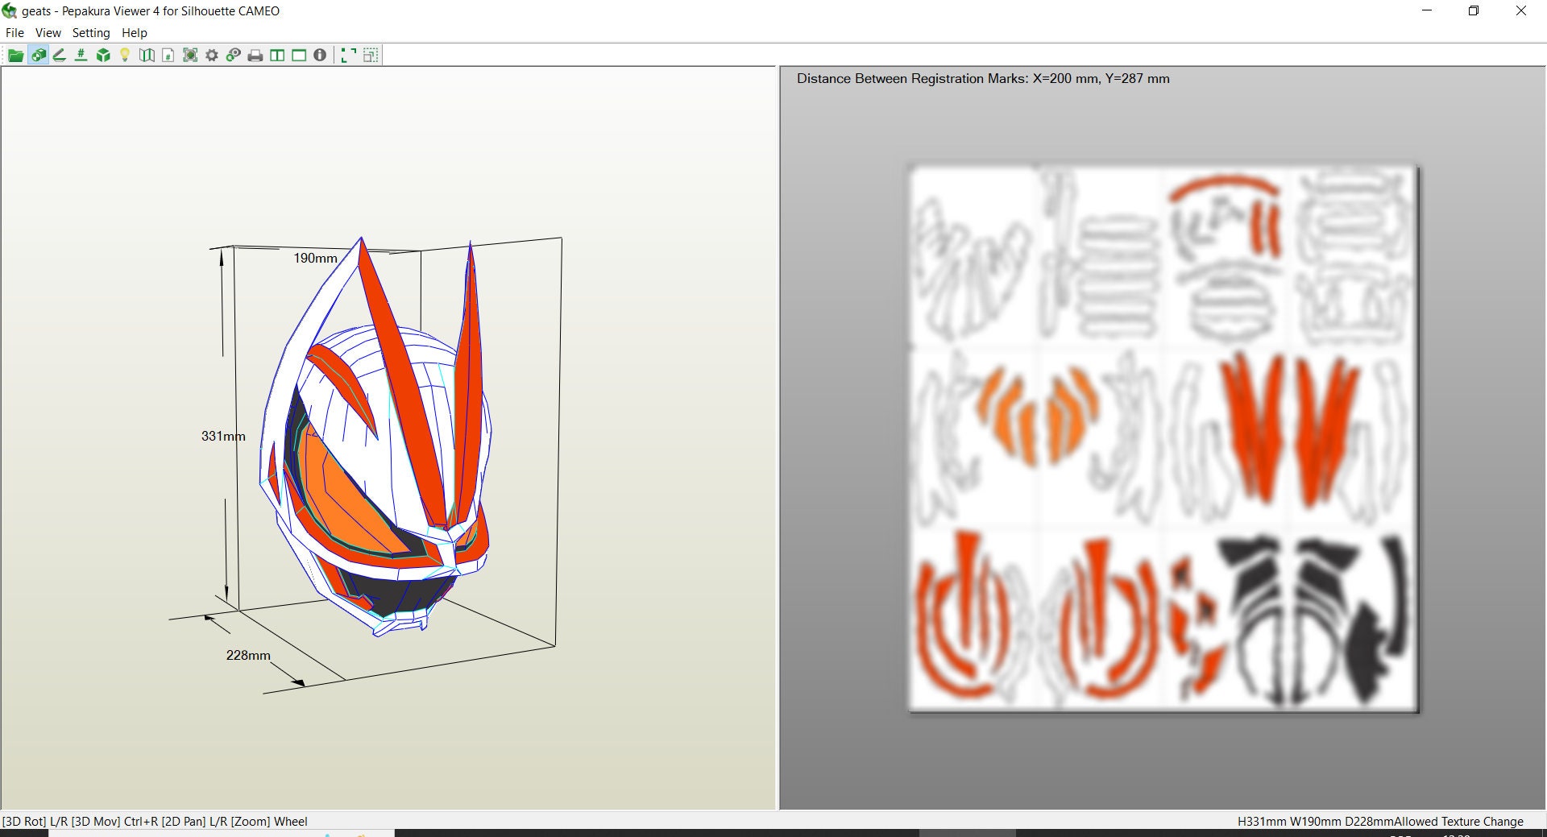Switch to the split-pane window layout
The width and height of the screenshot is (1547, 837).
276,55
